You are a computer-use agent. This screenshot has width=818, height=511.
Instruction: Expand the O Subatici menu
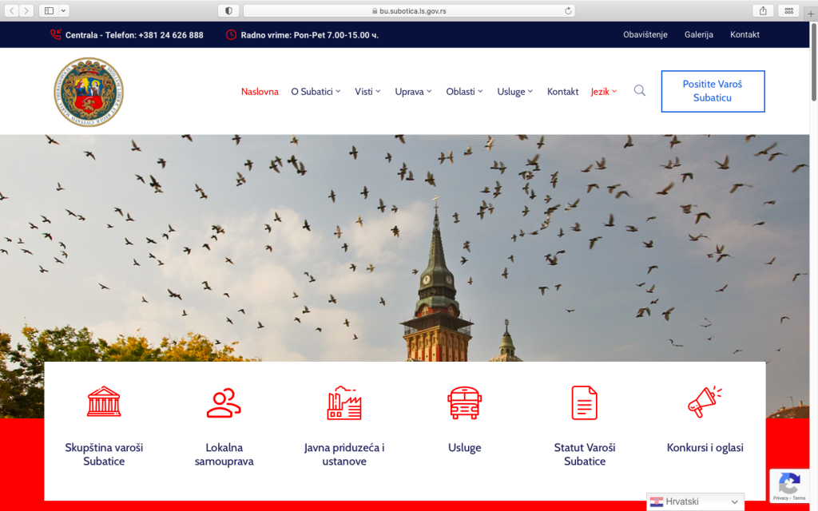click(316, 92)
